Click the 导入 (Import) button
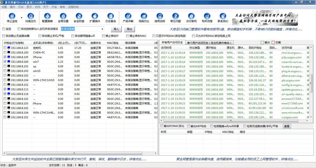Screen dimensions: 316x168 click(116, 29)
